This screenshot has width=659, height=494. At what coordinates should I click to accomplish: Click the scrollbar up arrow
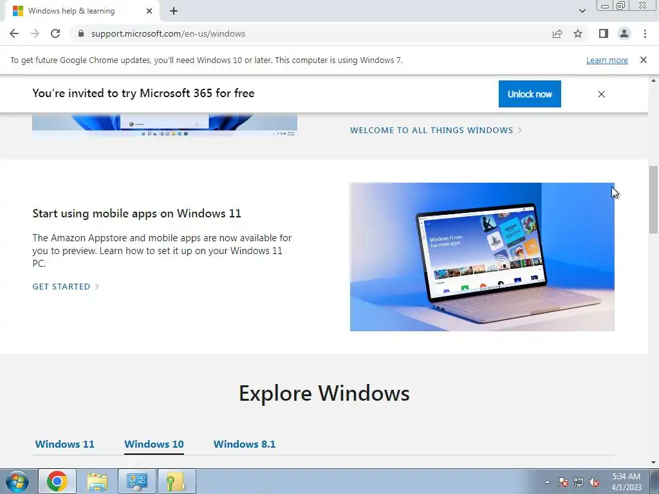point(654,80)
